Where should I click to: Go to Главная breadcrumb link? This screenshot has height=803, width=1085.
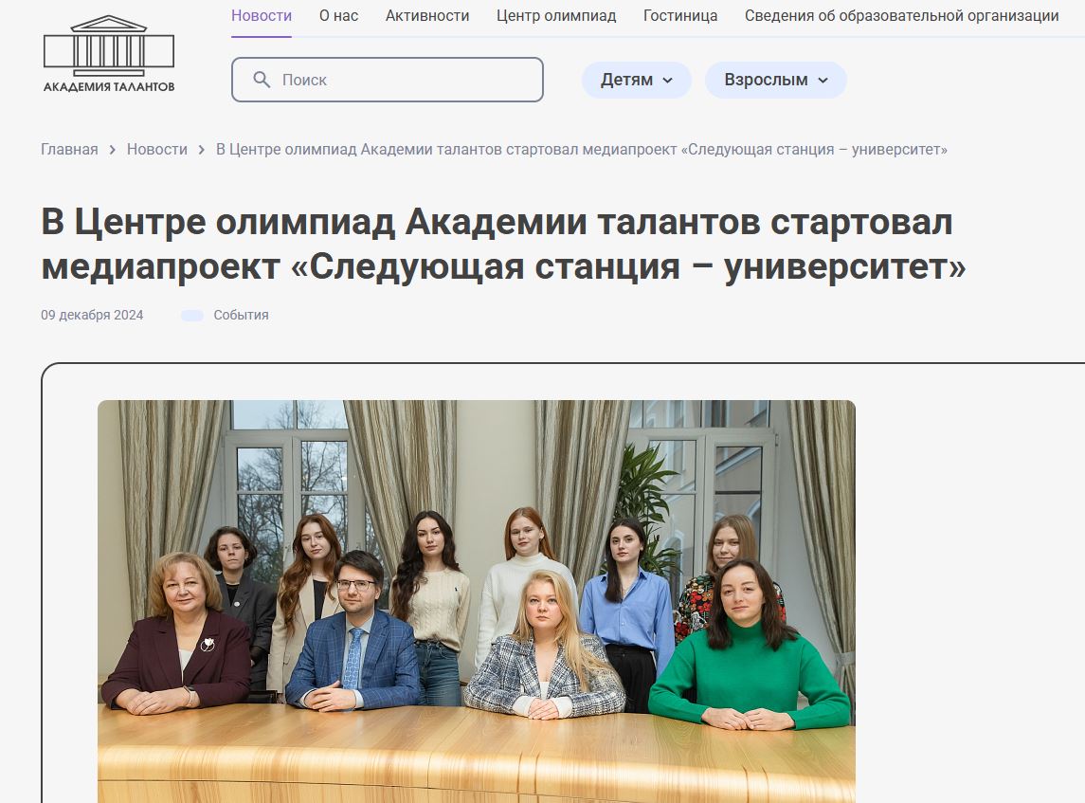click(69, 150)
